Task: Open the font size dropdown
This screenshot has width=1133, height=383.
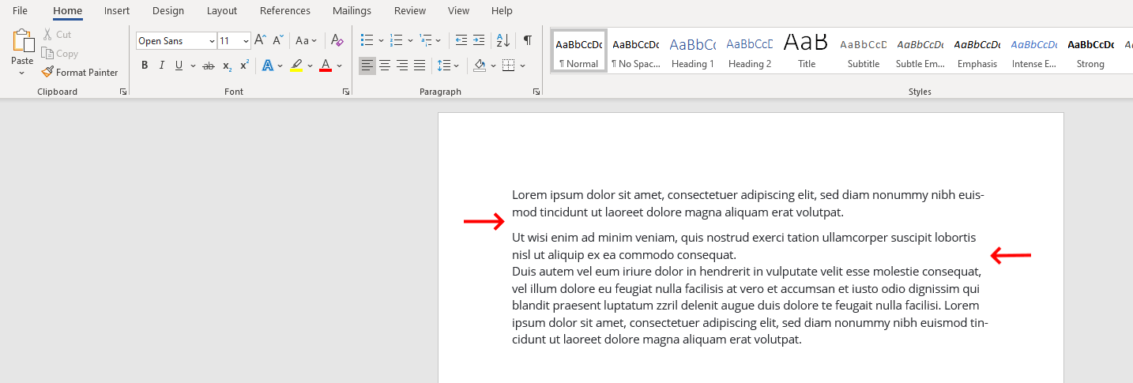Action: click(246, 41)
